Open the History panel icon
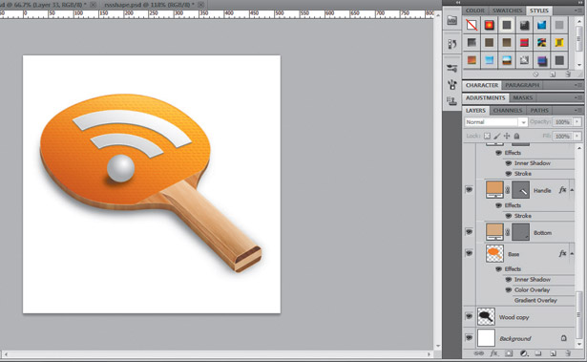587x362 pixels. pyautogui.click(x=451, y=44)
